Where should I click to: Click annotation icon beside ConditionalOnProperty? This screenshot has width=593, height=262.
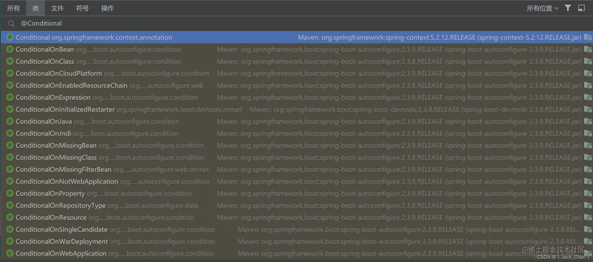pos(10,193)
